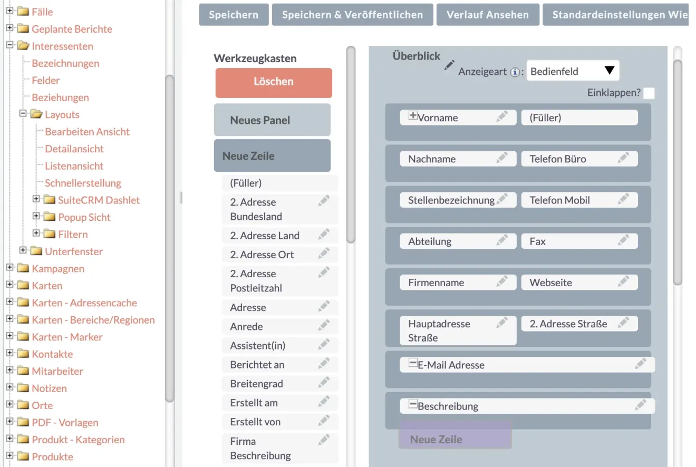
Task: Click edit pencil on Webseite field
Action: pyautogui.click(x=624, y=281)
